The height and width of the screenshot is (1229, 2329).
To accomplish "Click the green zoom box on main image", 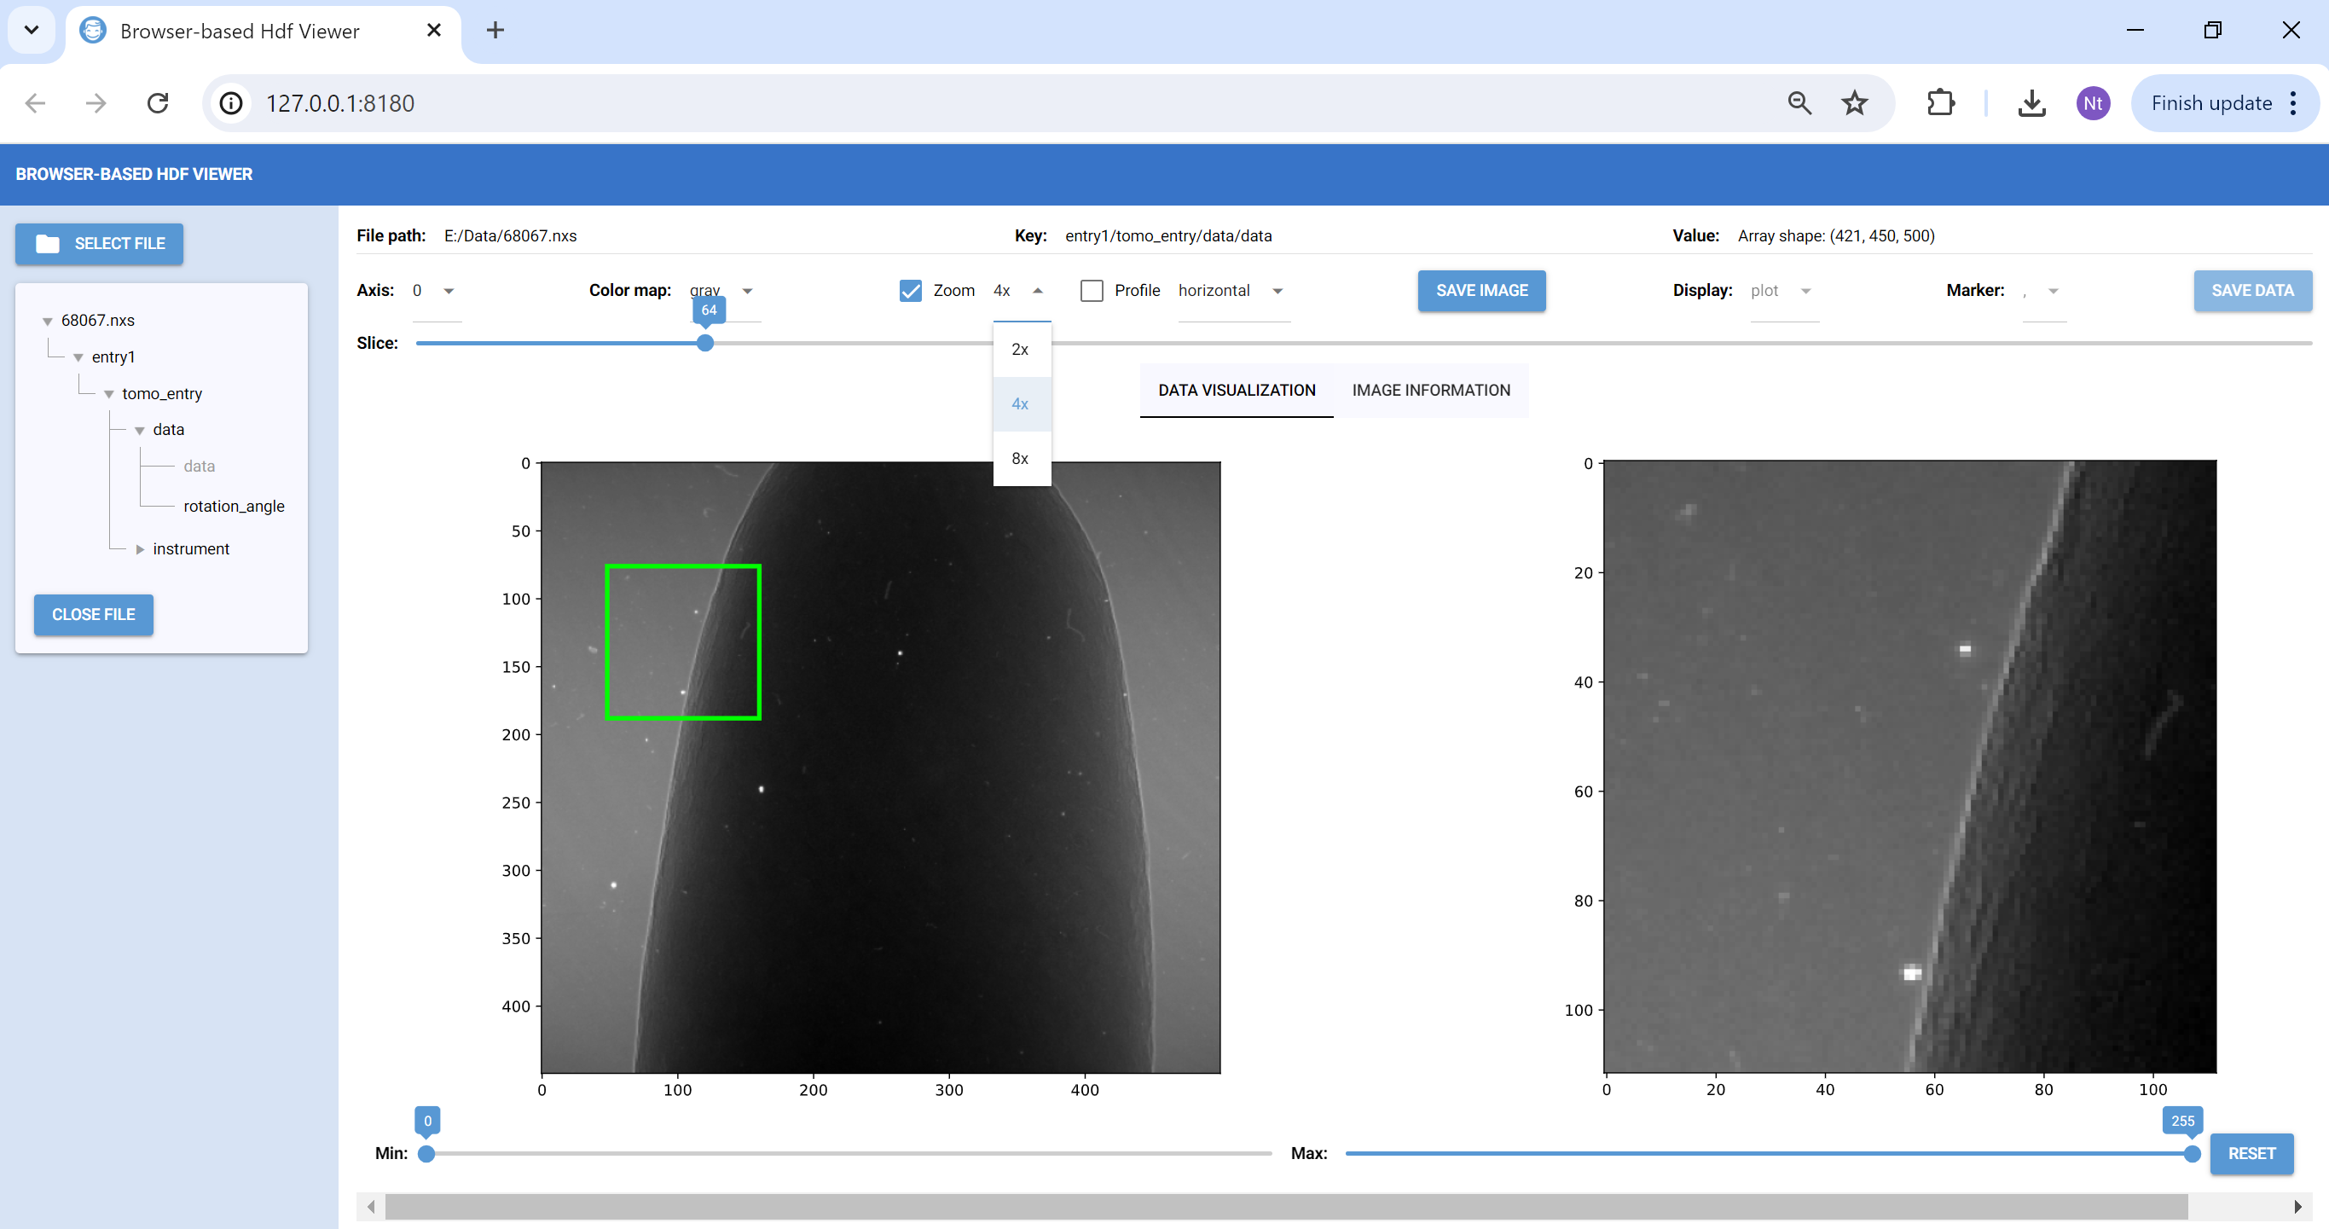I will 682,642.
